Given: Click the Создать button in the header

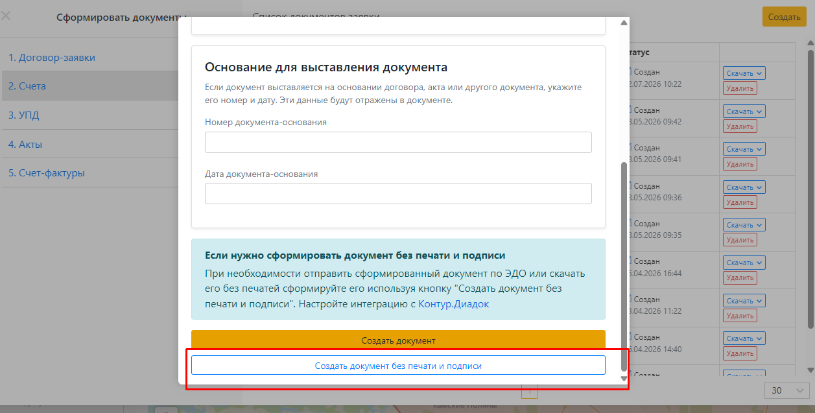Looking at the screenshot, I should point(784,17).
